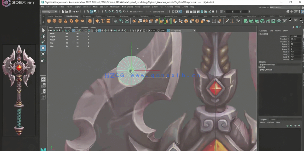
Task: Toggle use all lights in viewport toolbar
Action: 112,31
